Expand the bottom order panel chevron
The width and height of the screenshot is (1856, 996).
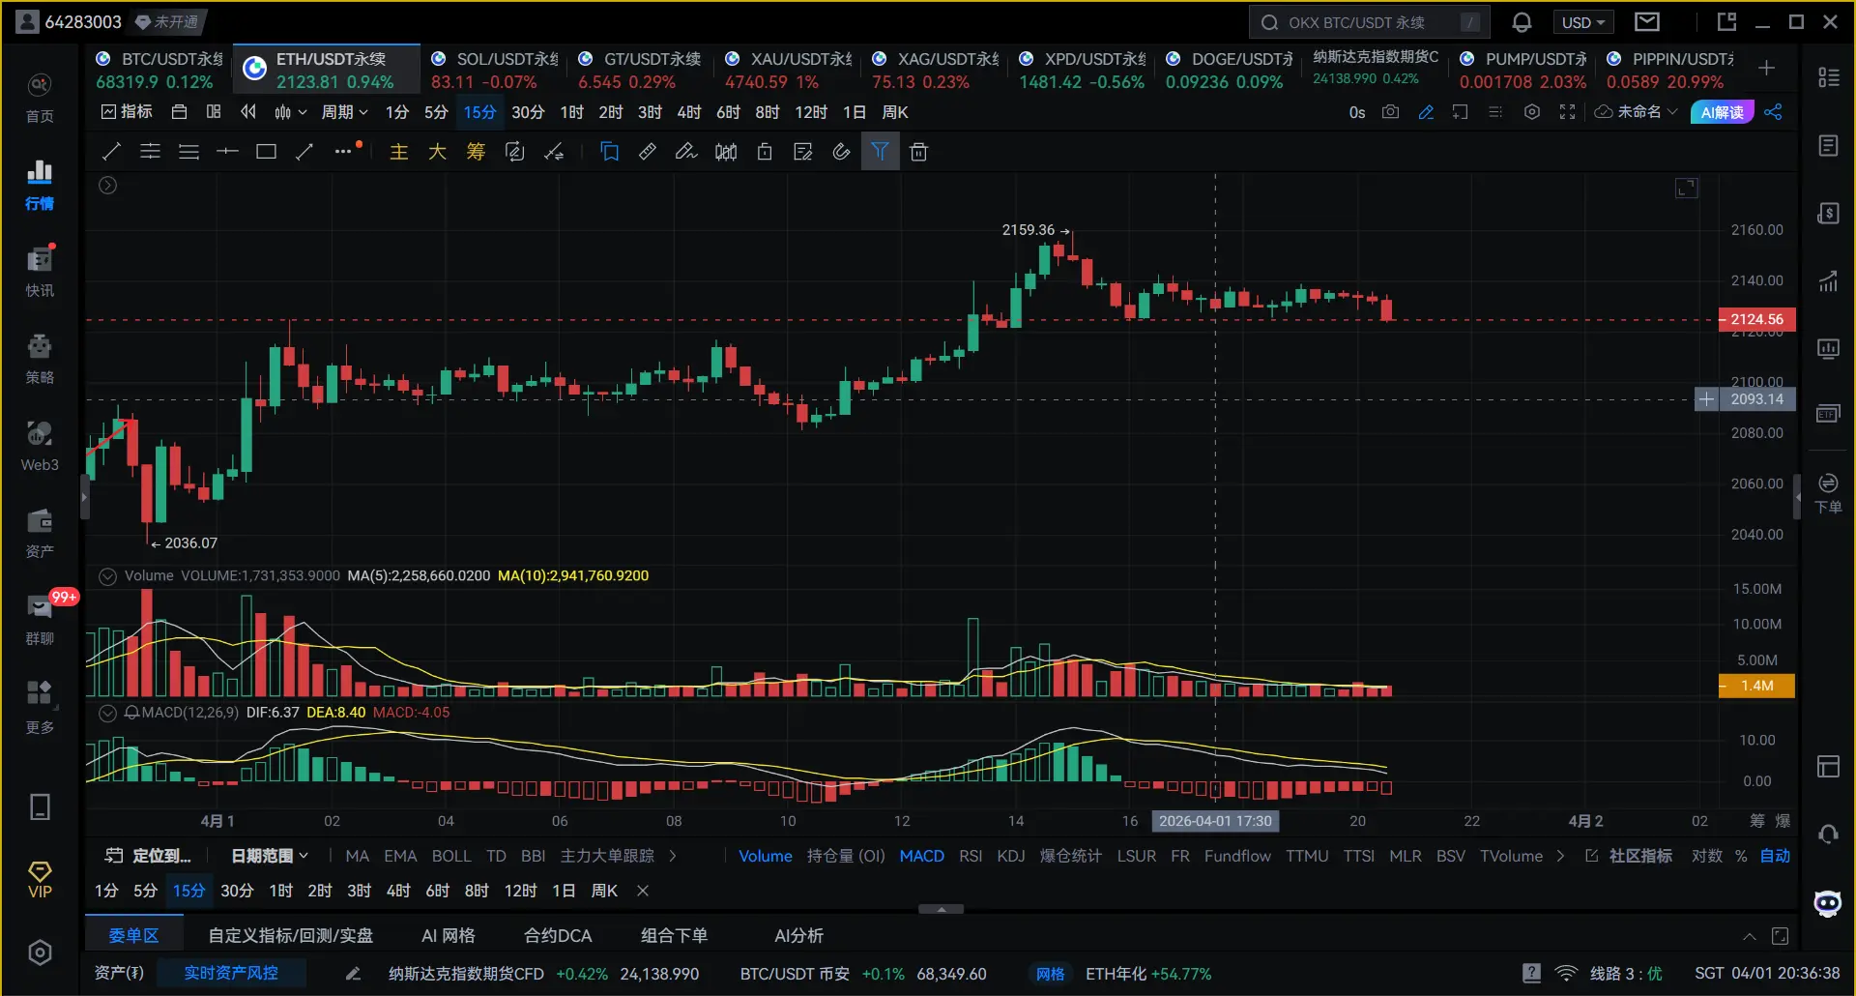pyautogui.click(x=1749, y=936)
